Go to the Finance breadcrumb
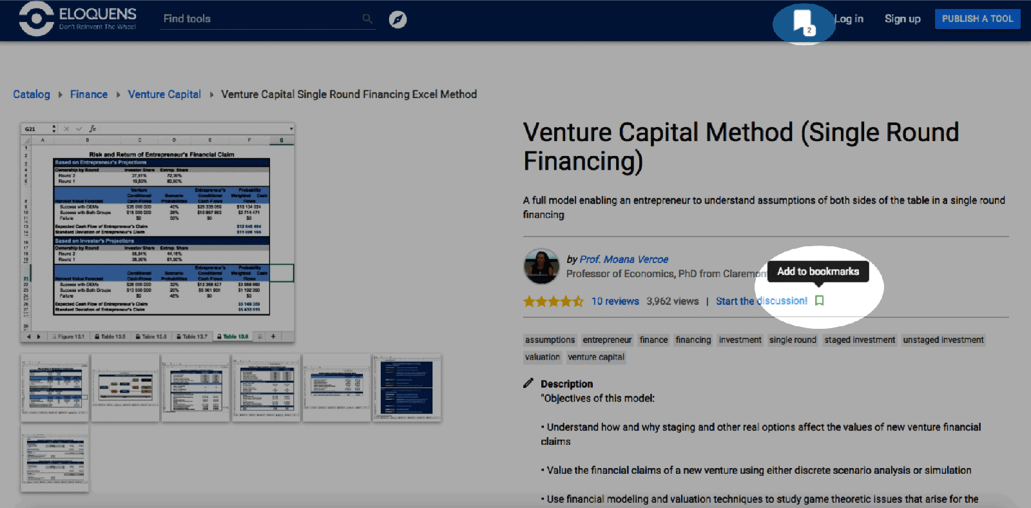The height and width of the screenshot is (508, 1031). [89, 94]
